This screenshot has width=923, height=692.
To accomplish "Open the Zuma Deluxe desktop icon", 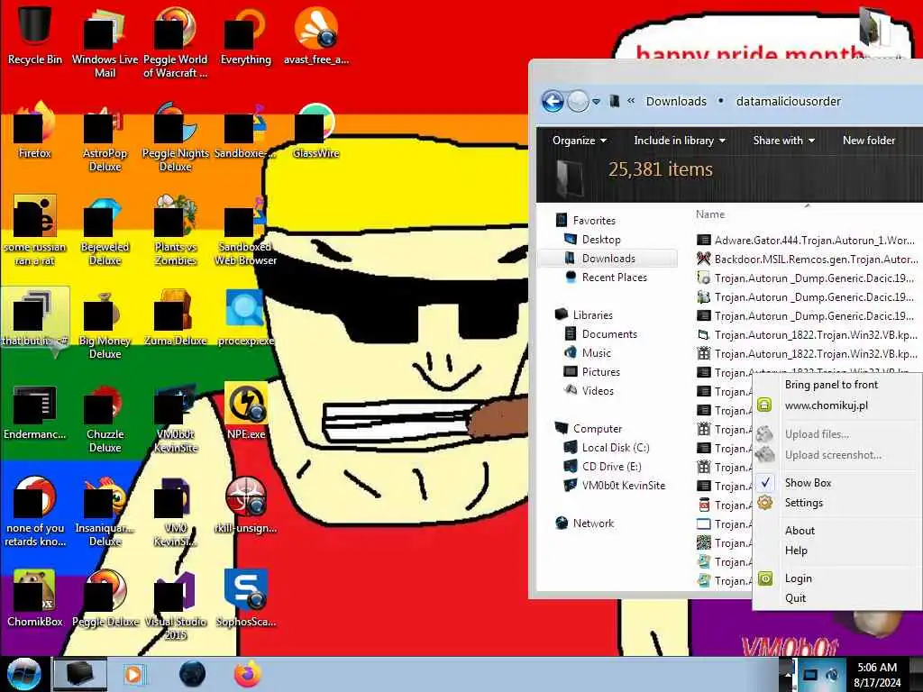I will tap(176, 316).
